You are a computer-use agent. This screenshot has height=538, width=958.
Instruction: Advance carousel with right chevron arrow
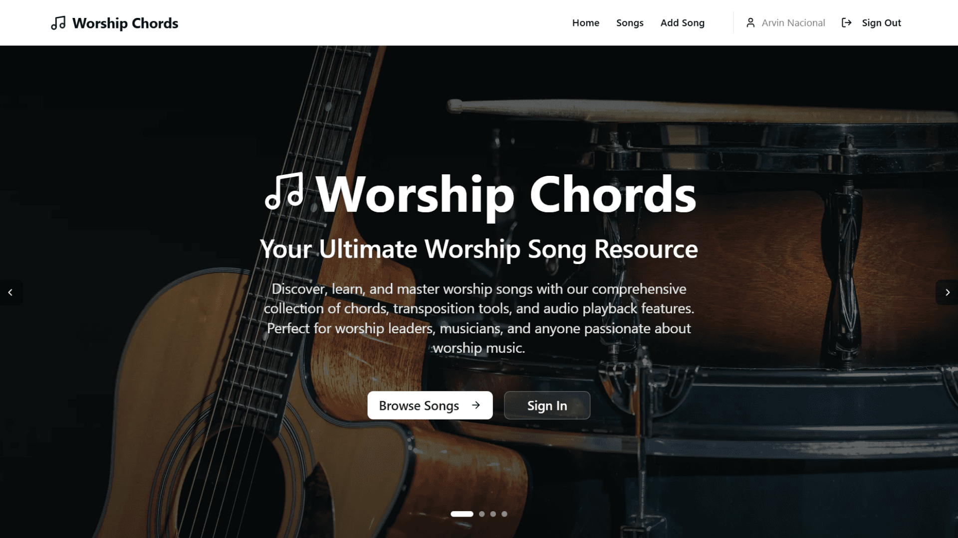(x=947, y=292)
